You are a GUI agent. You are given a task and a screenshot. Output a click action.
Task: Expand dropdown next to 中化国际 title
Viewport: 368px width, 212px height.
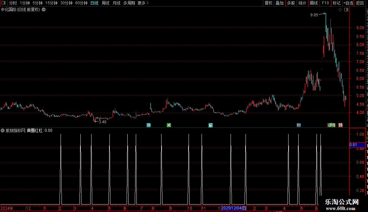click(x=44, y=10)
